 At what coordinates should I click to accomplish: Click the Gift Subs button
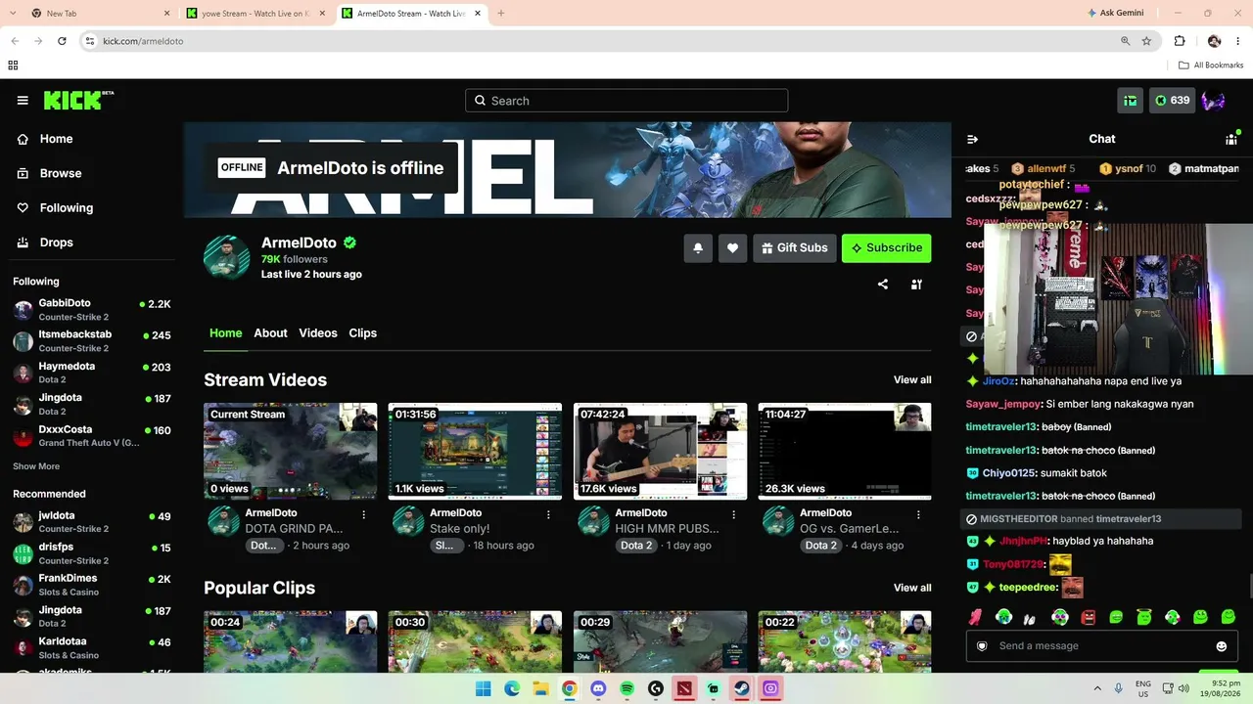tap(794, 248)
